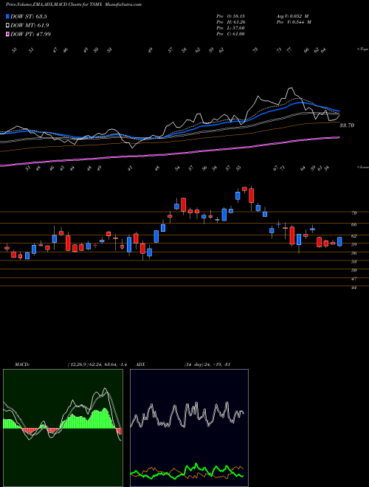
Task: Click the chart title mentioning MunafaSutra.com
Action: pos(74,4)
